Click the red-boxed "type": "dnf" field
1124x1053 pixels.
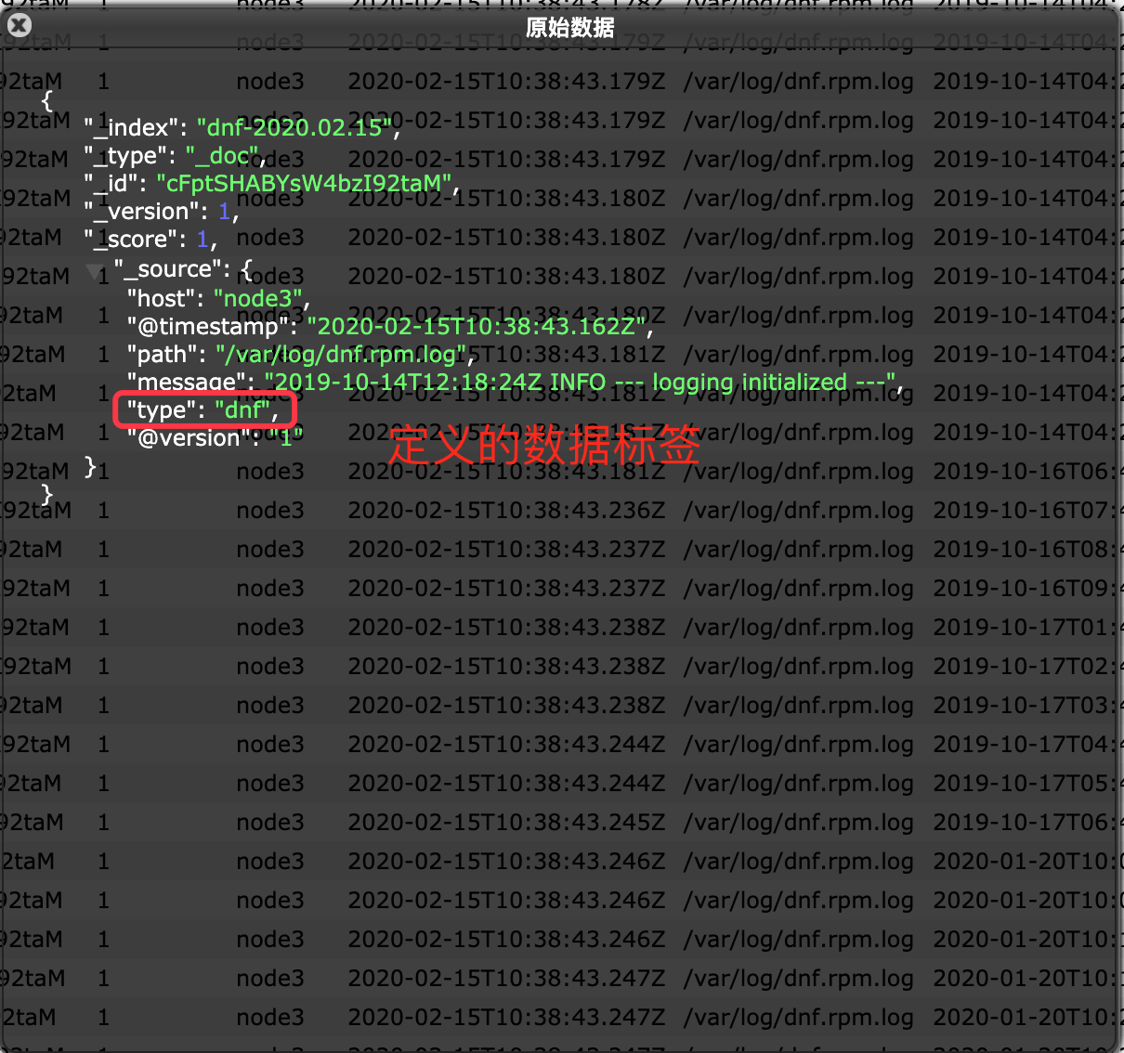click(x=203, y=409)
